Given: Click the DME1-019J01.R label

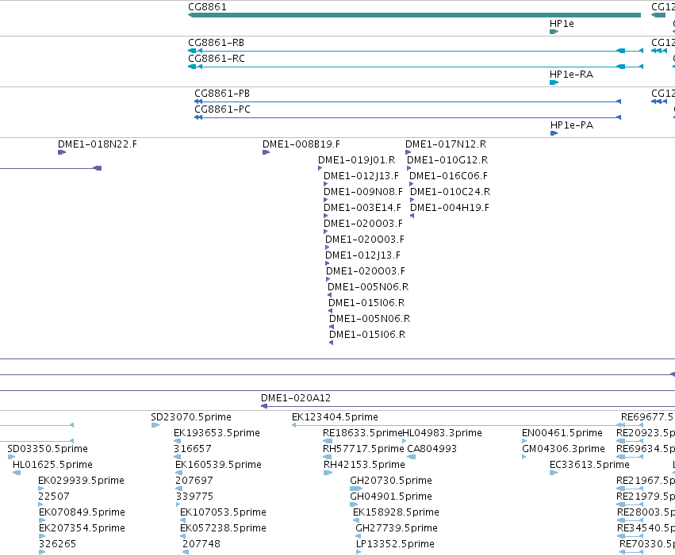Looking at the screenshot, I should [356, 160].
